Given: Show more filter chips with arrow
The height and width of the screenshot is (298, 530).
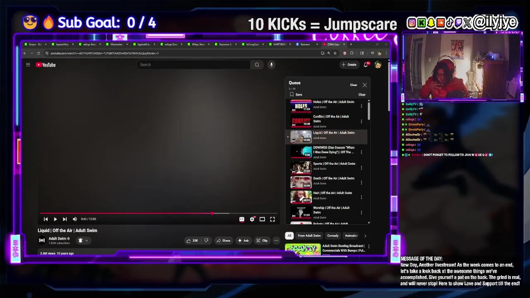Looking at the screenshot, I should (365, 236).
